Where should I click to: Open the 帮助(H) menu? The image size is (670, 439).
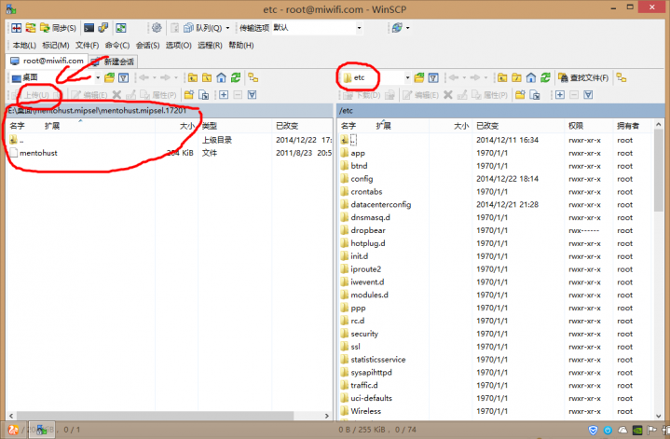click(x=241, y=46)
